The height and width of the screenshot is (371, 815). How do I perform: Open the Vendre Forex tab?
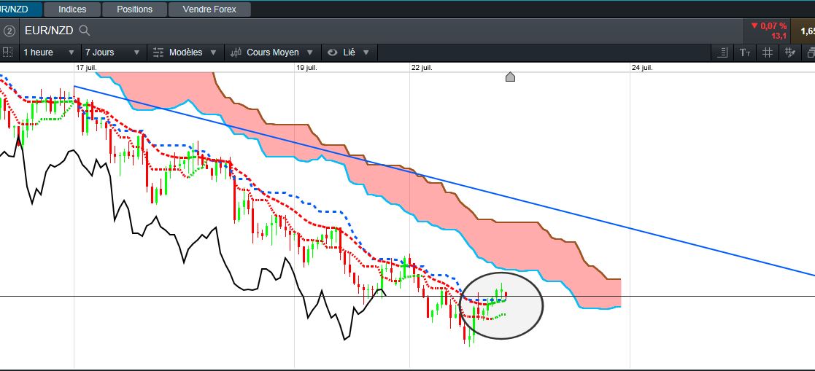(210, 9)
